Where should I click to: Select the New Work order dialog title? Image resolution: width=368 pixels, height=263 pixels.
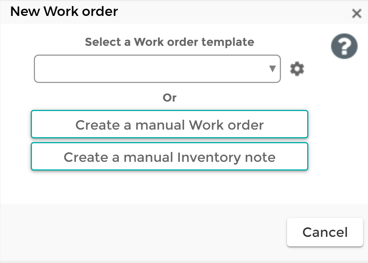[x=64, y=11]
